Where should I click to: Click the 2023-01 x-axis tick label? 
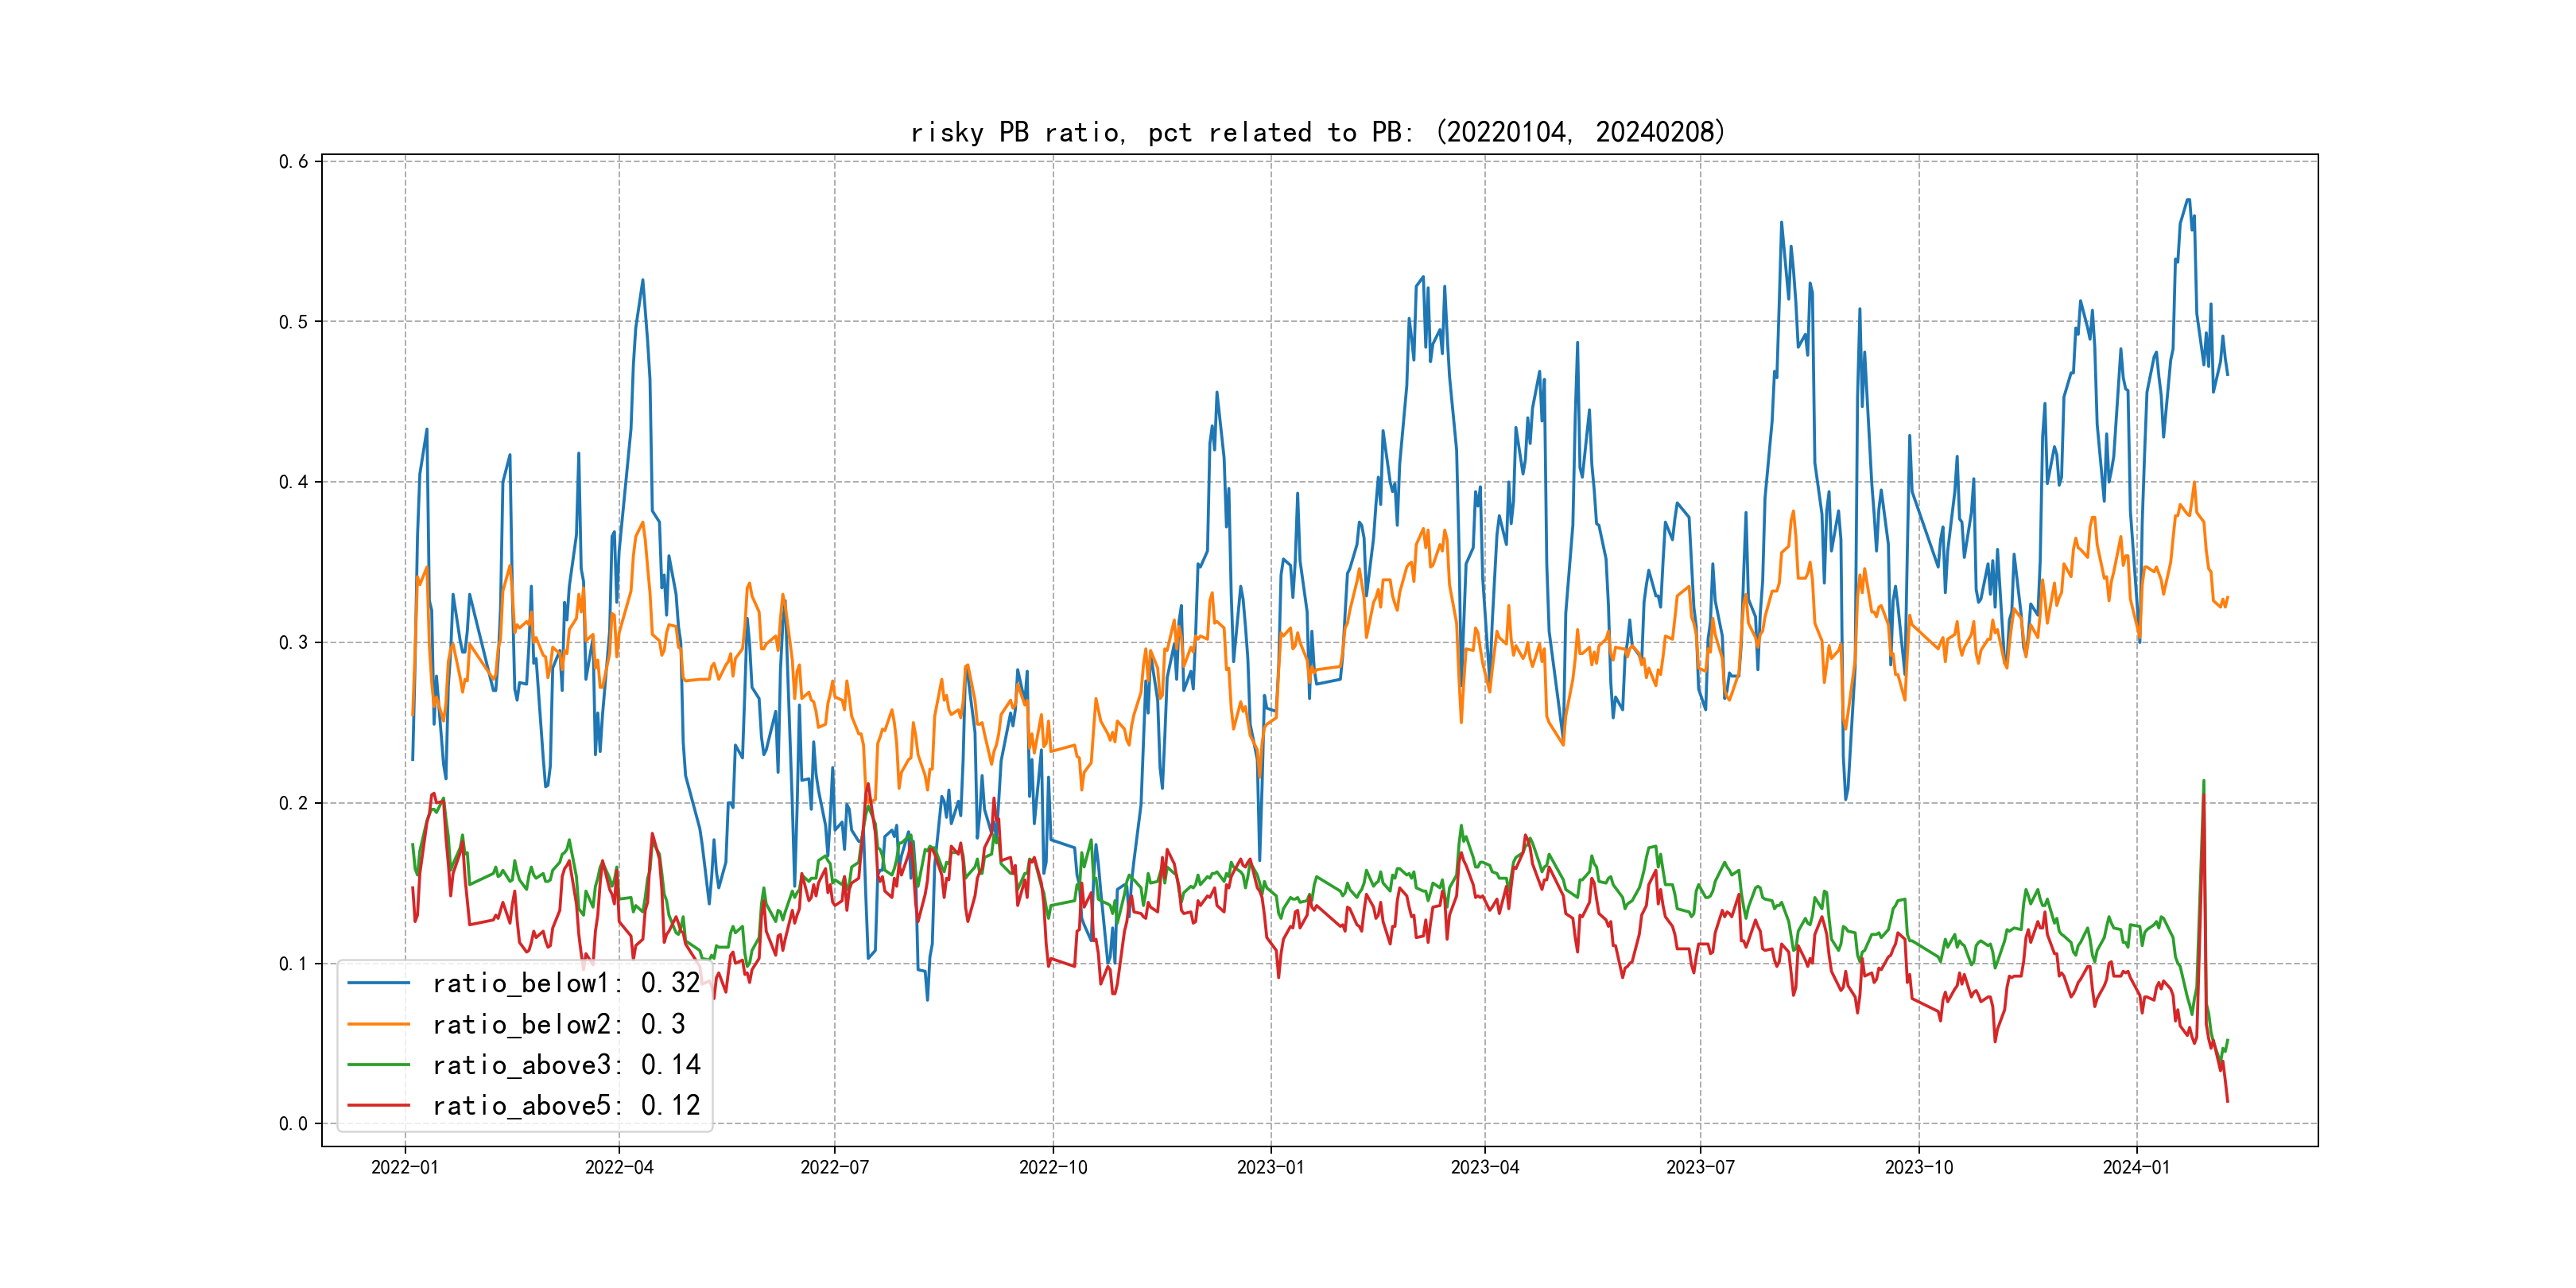[1270, 1167]
